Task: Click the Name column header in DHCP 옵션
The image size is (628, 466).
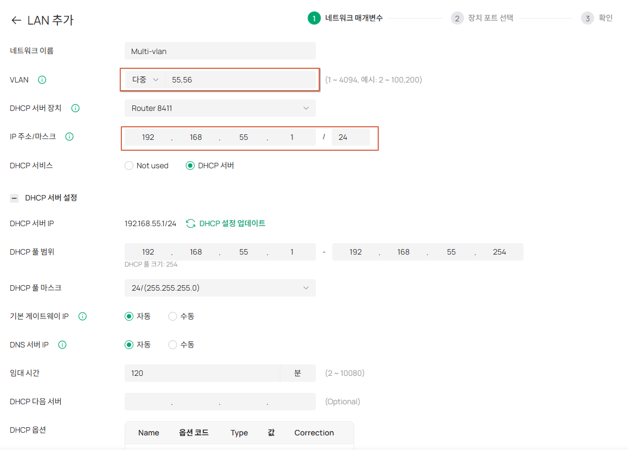Action: point(149,433)
